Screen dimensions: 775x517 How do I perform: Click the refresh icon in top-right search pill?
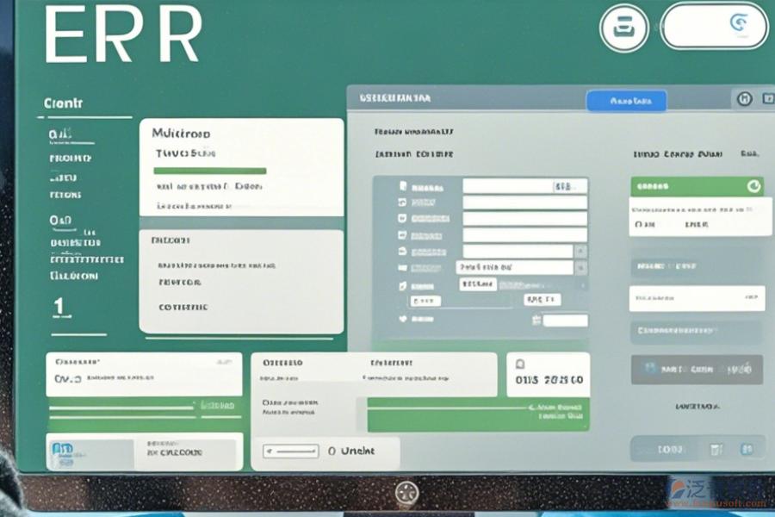tap(738, 23)
